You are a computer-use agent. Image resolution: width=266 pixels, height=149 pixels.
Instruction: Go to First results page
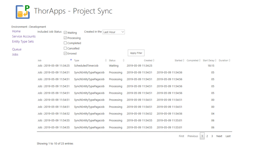[181, 136]
